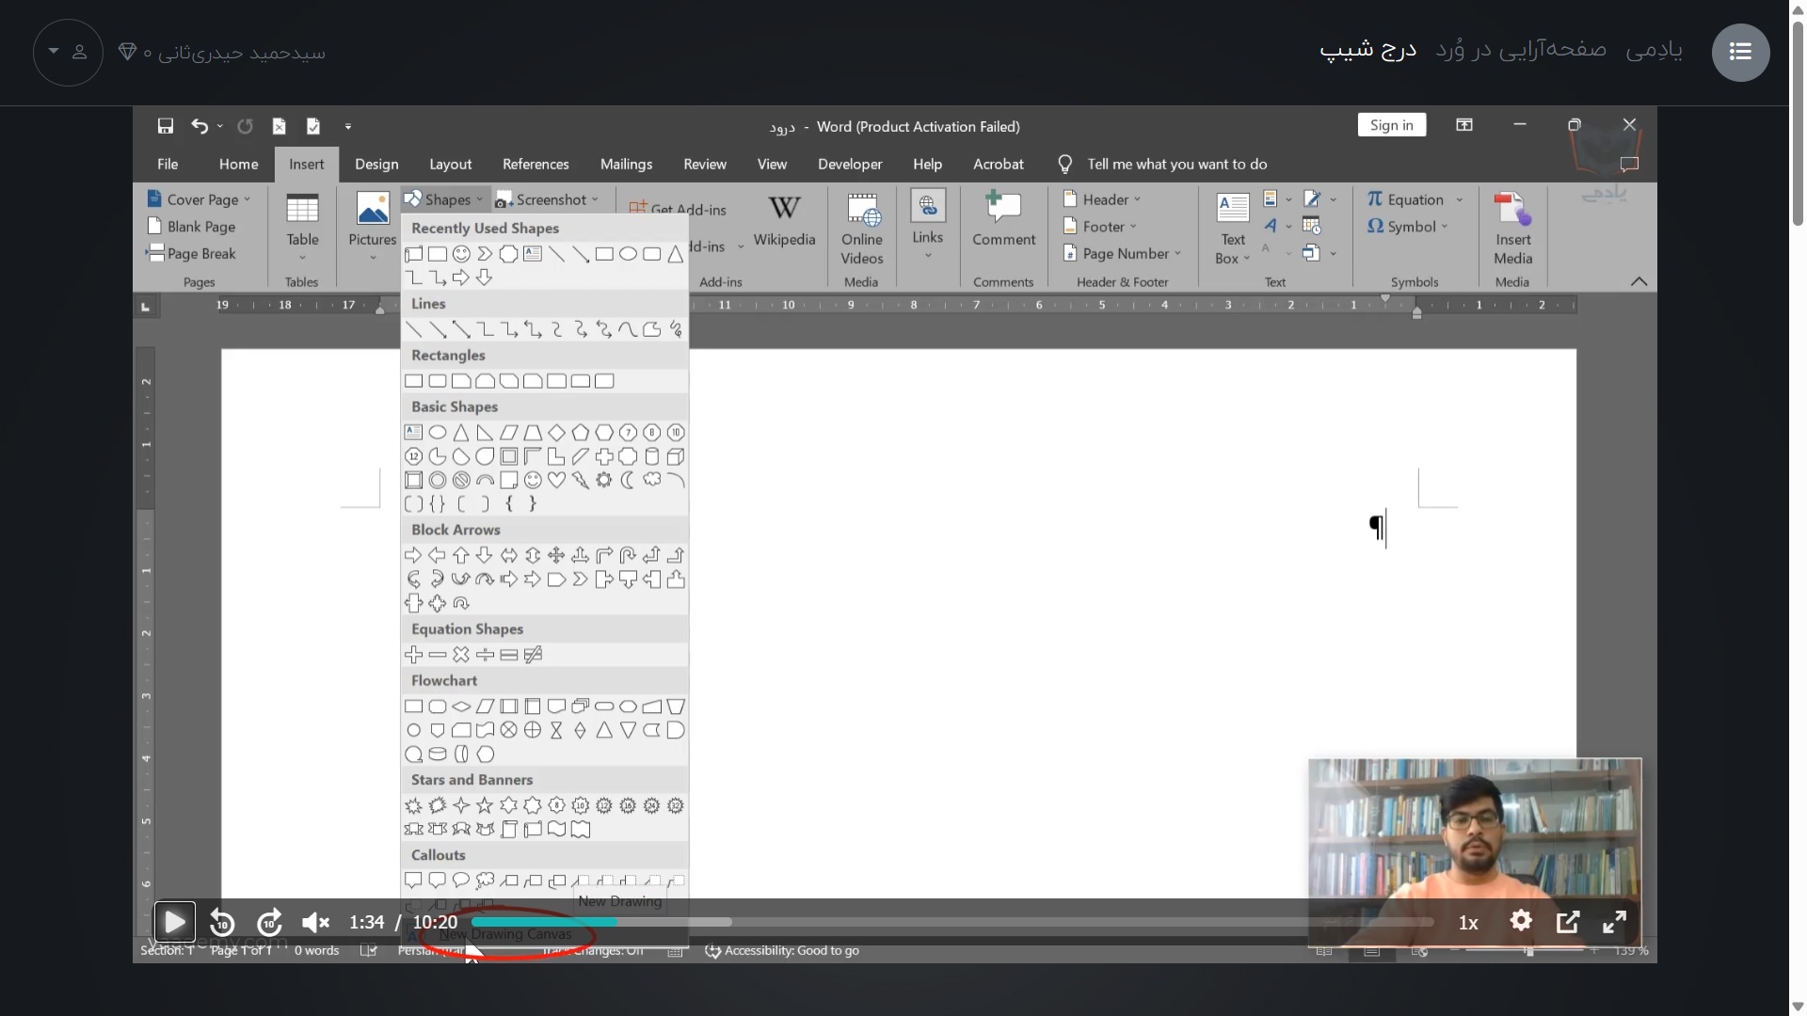
Task: Insert Online Videos
Action: coord(861,226)
